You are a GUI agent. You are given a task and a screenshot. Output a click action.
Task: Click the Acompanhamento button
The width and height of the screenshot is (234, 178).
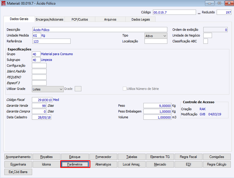(x=18, y=157)
